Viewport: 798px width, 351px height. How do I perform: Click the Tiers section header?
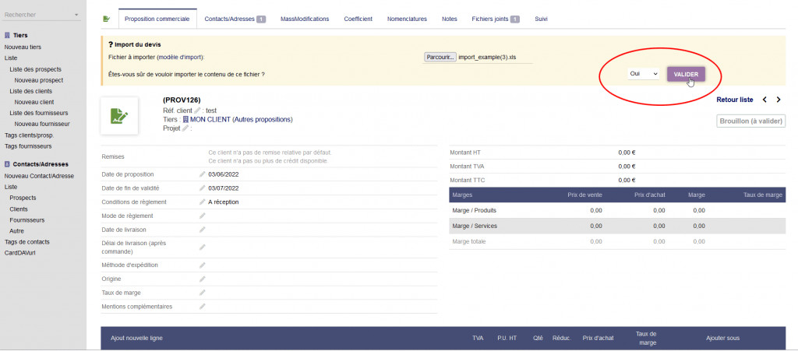20,36
